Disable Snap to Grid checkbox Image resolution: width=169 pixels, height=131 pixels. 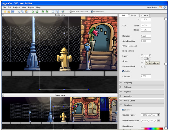(x=92, y=12)
